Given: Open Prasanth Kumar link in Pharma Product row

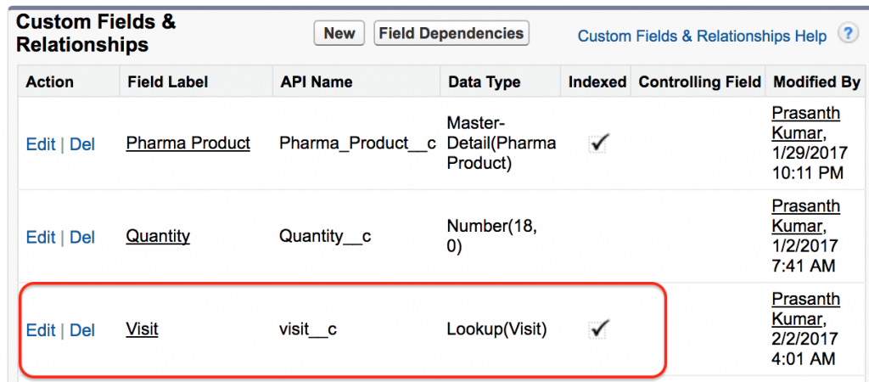Looking at the screenshot, I should (x=806, y=124).
